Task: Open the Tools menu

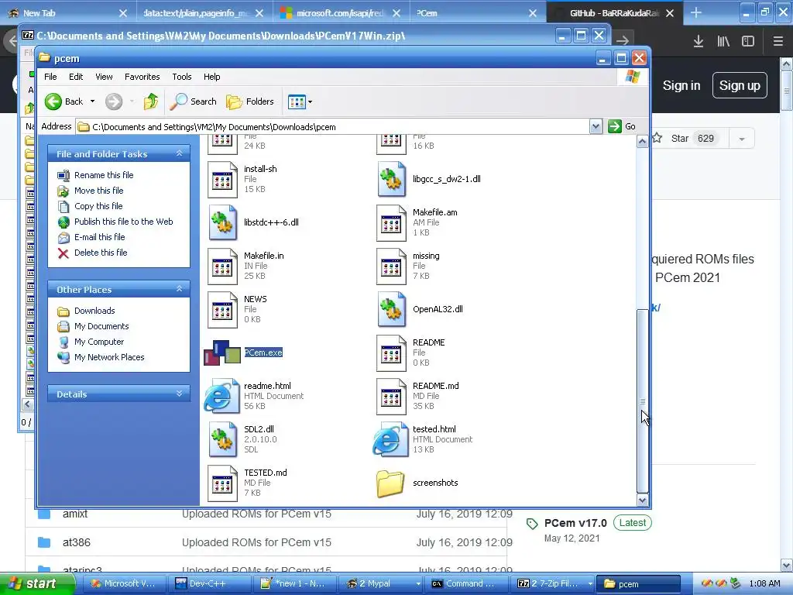Action: pyautogui.click(x=181, y=77)
